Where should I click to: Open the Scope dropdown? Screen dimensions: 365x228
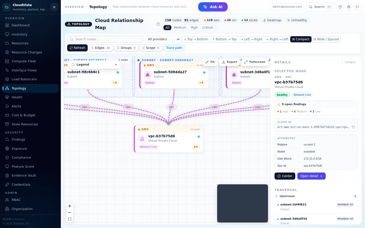[x=151, y=48]
